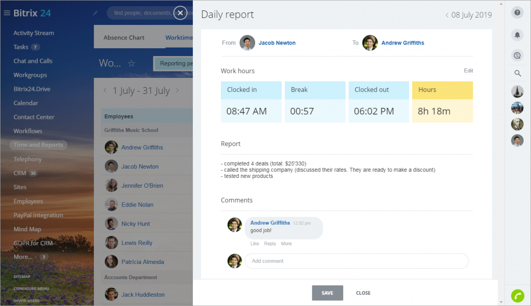
Task: Go to next month arrow after 31 July
Action: click(x=177, y=90)
